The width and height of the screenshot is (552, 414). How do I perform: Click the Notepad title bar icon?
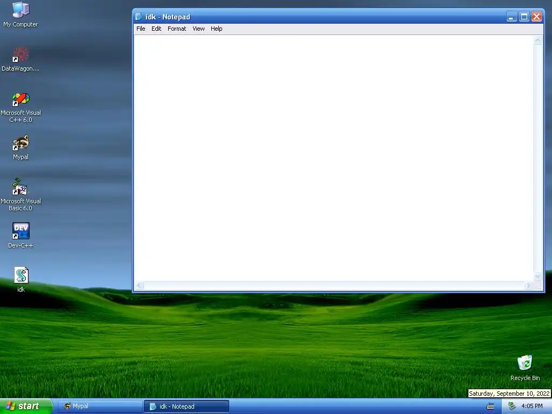point(139,17)
